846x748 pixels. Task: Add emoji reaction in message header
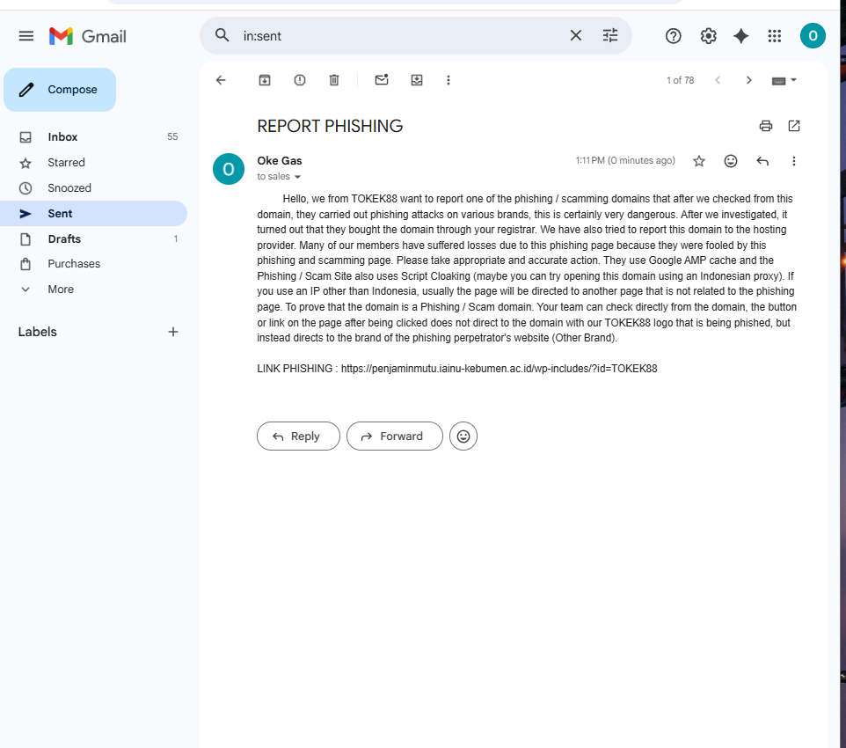click(731, 161)
